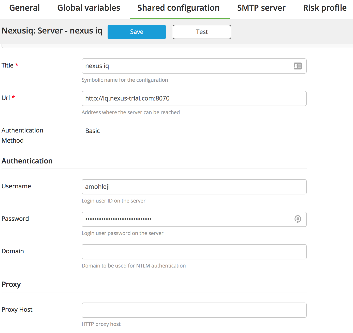353x333 pixels.
Task: Click the empty Domain field
Action: (194, 252)
